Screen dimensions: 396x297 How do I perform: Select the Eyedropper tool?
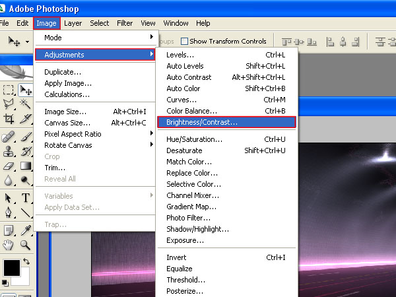pyautogui.click(x=26, y=230)
